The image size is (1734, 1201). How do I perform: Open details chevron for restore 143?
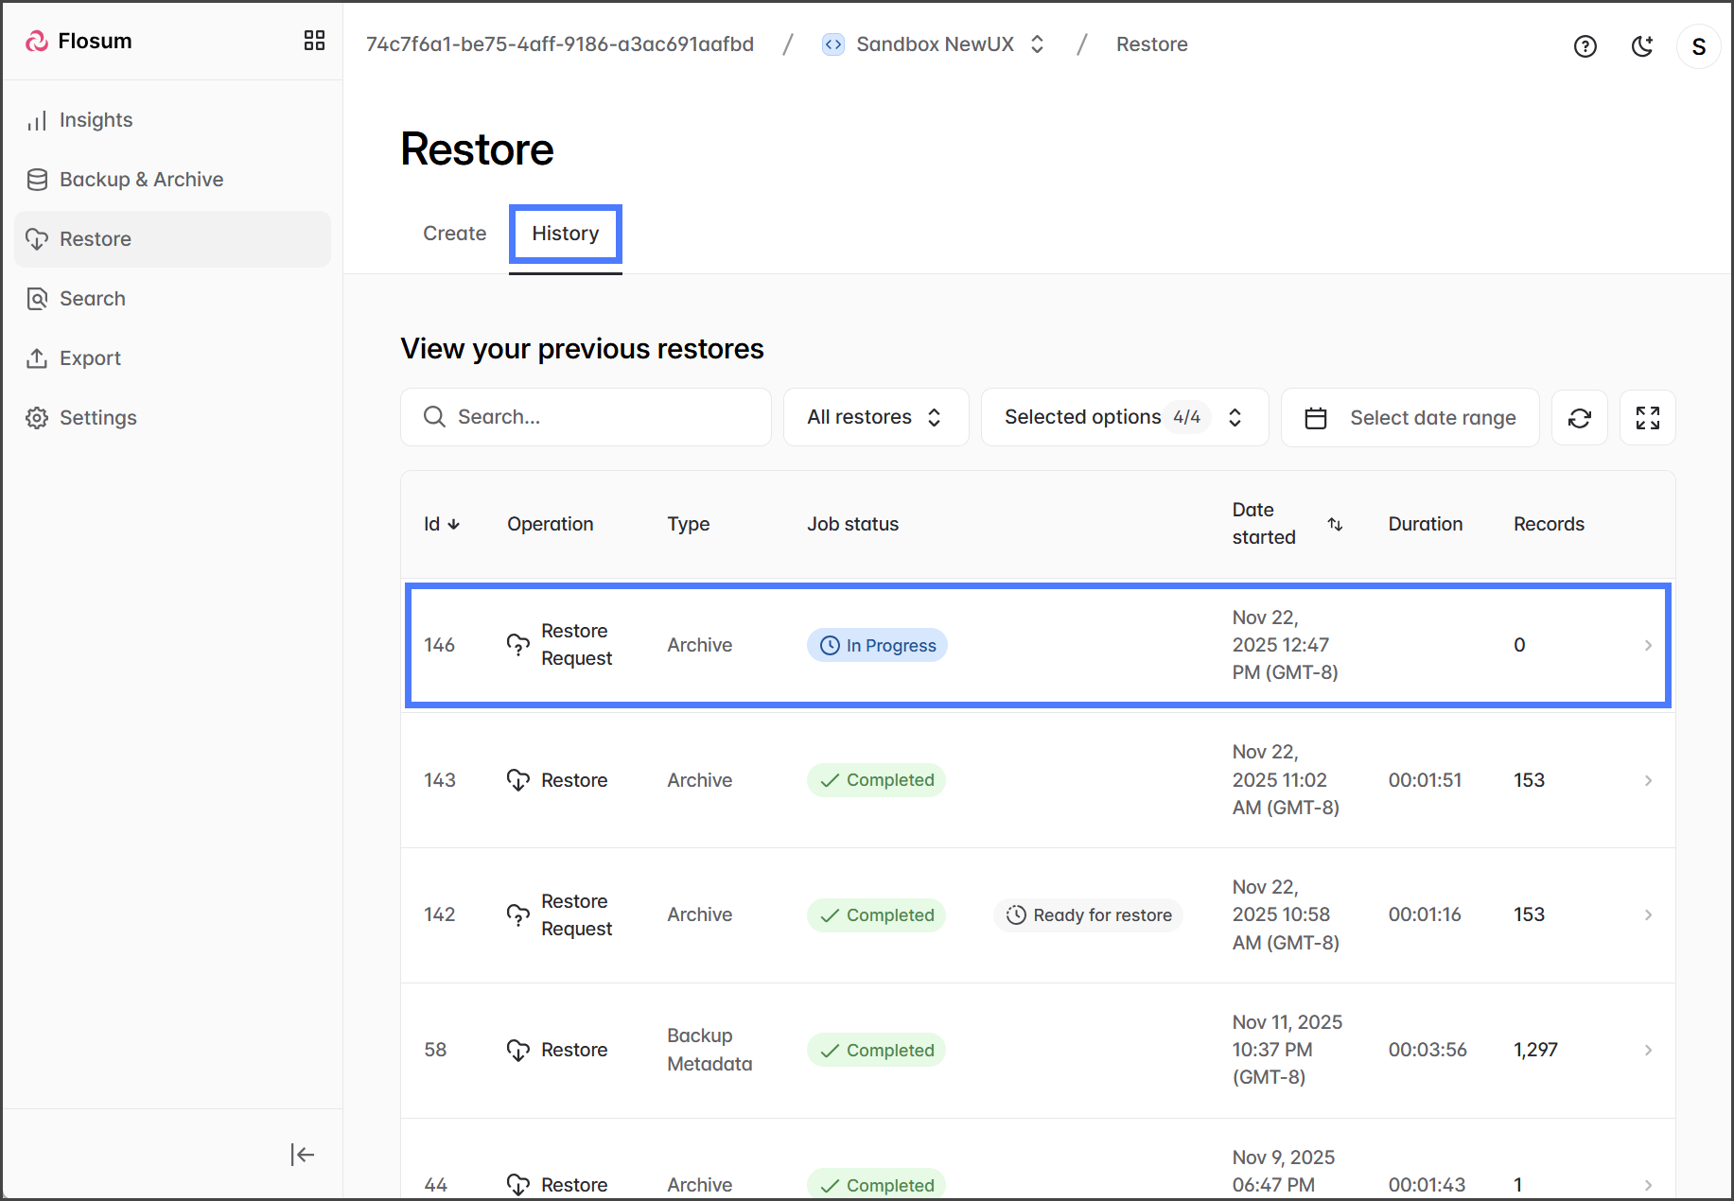tap(1647, 780)
